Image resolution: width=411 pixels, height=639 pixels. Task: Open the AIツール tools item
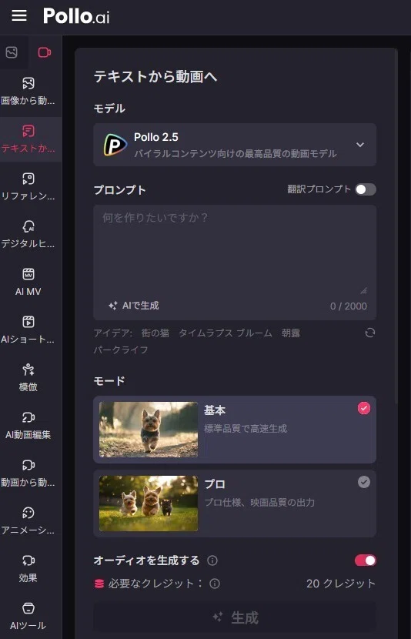coord(28,616)
